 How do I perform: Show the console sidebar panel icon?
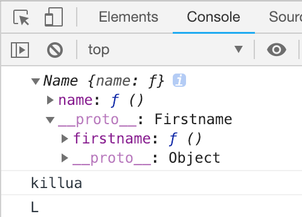pos(20,50)
